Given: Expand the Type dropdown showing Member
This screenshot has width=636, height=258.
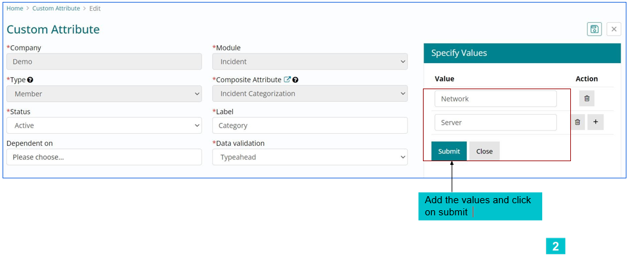Looking at the screenshot, I should click(104, 94).
